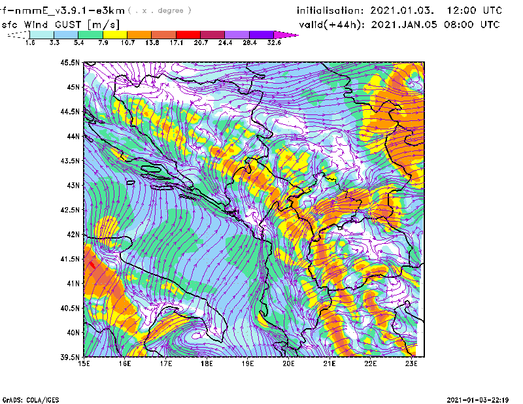Click the 43N latitude label
Screen dimensions: 523x404
[73, 185]
